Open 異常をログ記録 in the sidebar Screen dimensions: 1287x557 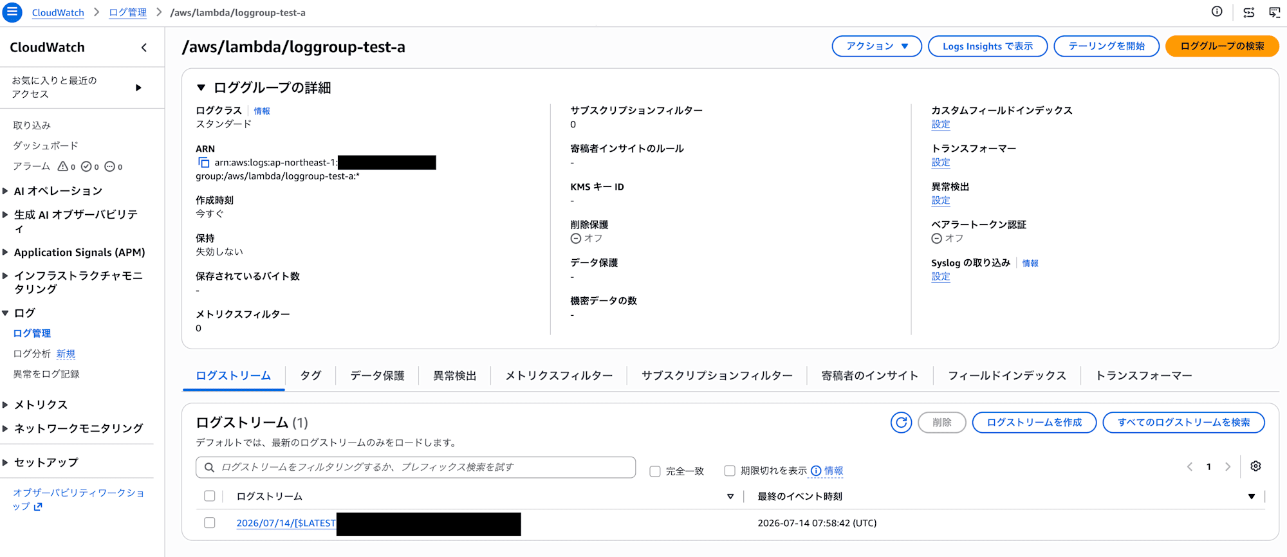46,374
